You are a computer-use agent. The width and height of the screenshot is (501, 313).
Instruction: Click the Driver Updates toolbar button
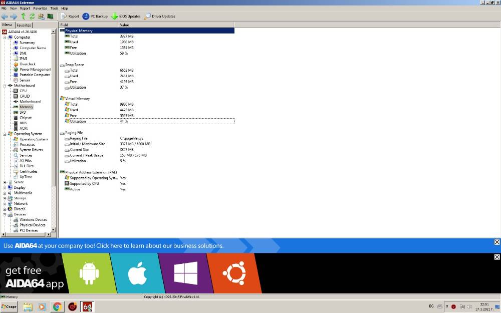point(159,17)
